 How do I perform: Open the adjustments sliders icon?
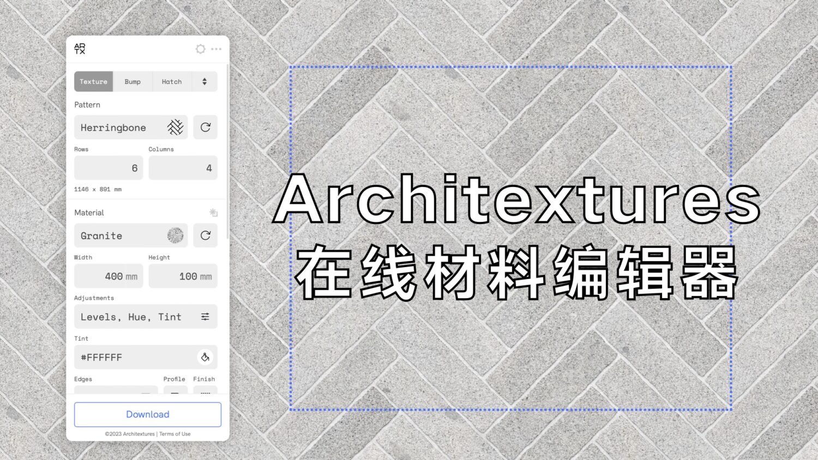tap(205, 317)
